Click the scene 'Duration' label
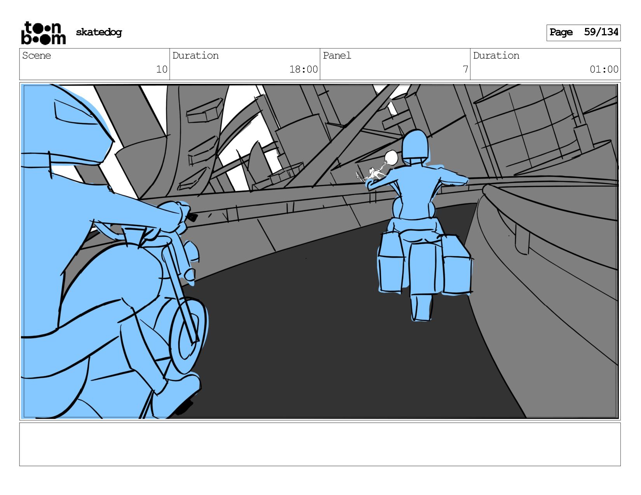This screenshot has height=495, width=641. pyautogui.click(x=195, y=56)
